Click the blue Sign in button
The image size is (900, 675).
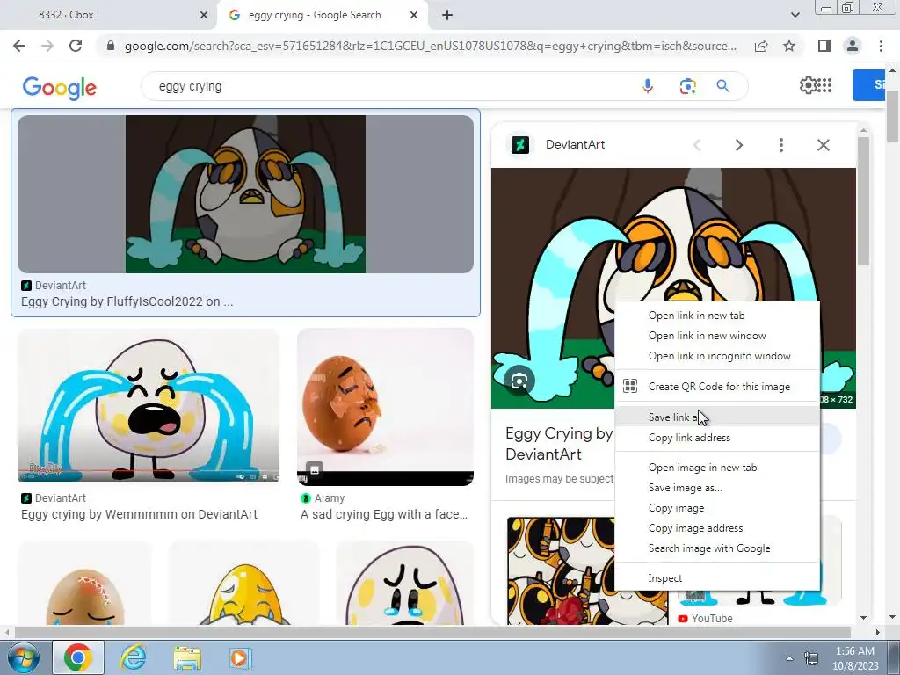(868, 85)
